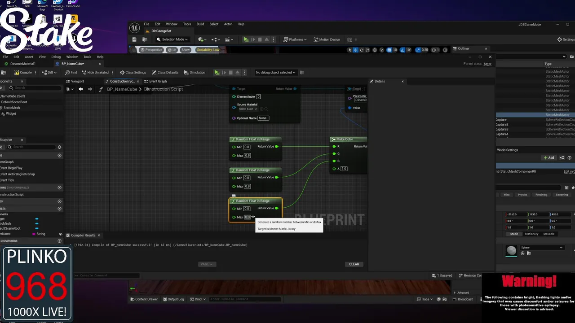Select the translate gizmo tool
The width and height of the screenshot is (575, 323).
[x=356, y=50]
